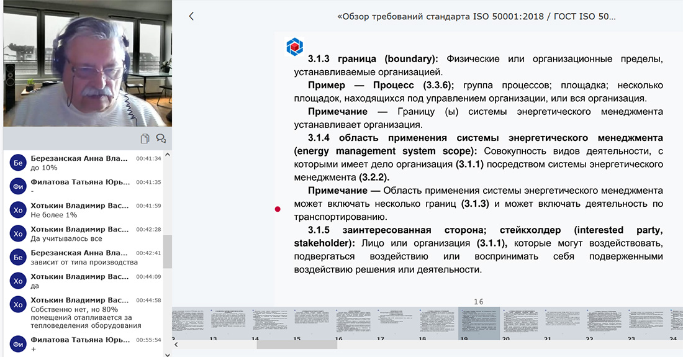This screenshot has width=683, height=357.
Task: Open slide thumbnail 17
Action: 395,323
